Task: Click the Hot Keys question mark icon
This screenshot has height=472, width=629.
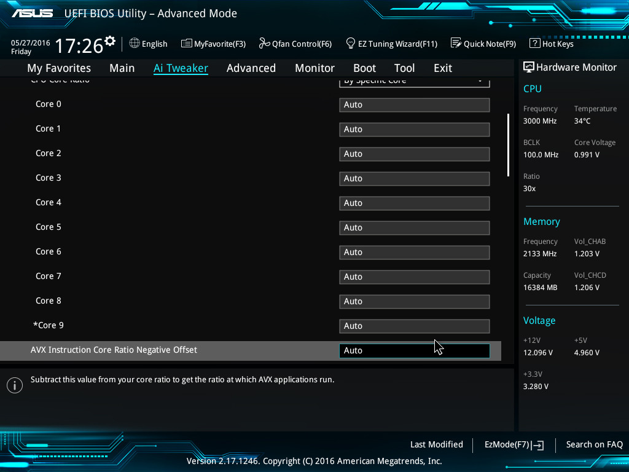Action: point(534,44)
